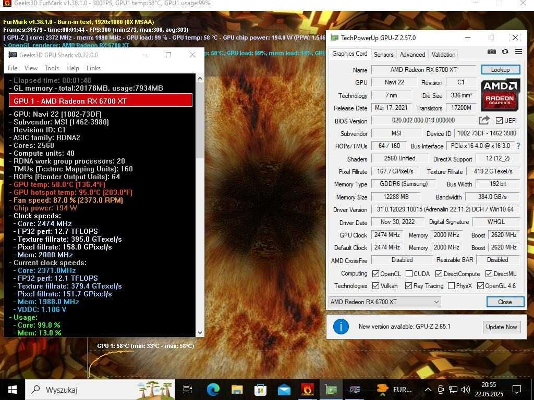Open the Mail app from the taskbar
This screenshot has width=534, height=400.
pos(284,390)
